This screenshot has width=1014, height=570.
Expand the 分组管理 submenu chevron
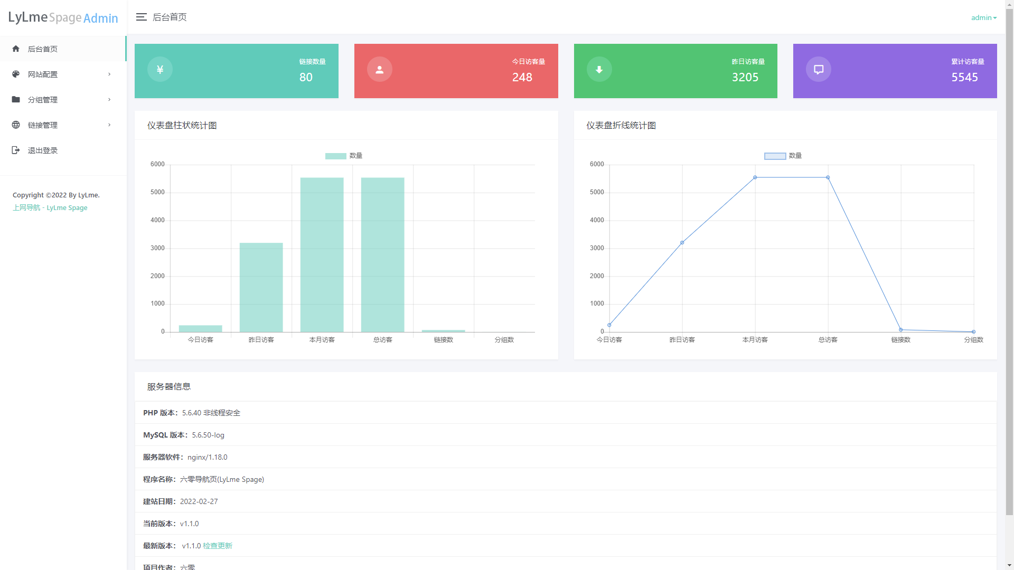[109, 100]
